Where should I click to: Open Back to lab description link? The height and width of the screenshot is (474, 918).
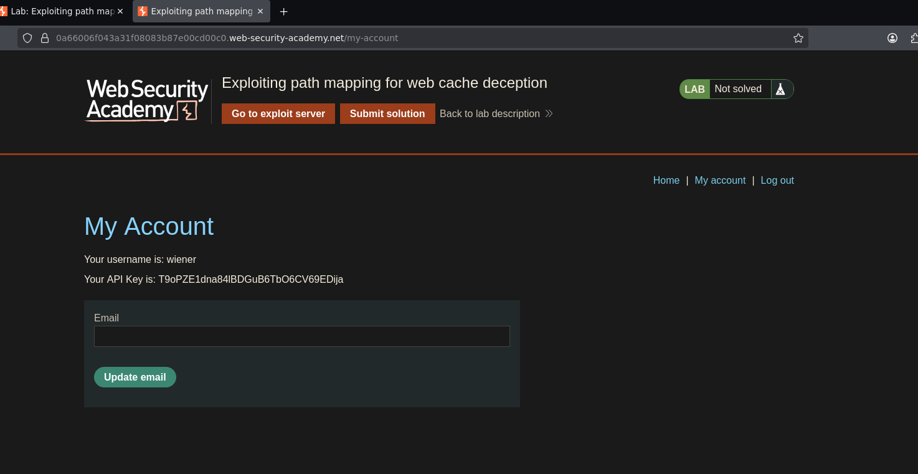coord(496,113)
